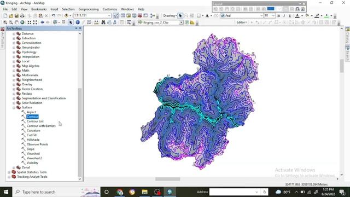Open the Find binoculars tool
The height and width of the screenshot is (197, 350).
(103, 22)
